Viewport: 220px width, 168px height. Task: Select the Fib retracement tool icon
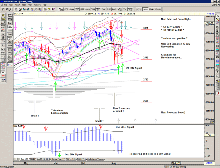point(217,27)
